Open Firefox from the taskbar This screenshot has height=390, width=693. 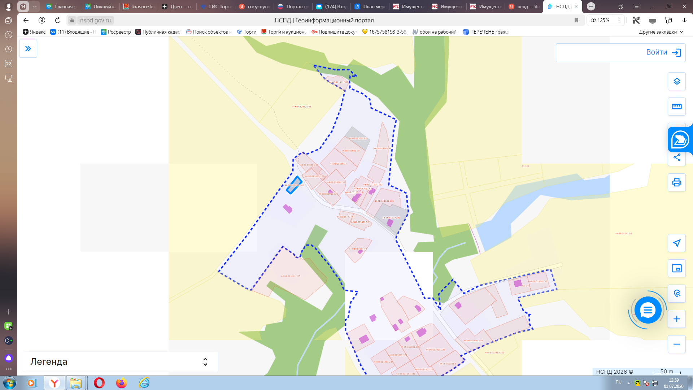point(121,383)
